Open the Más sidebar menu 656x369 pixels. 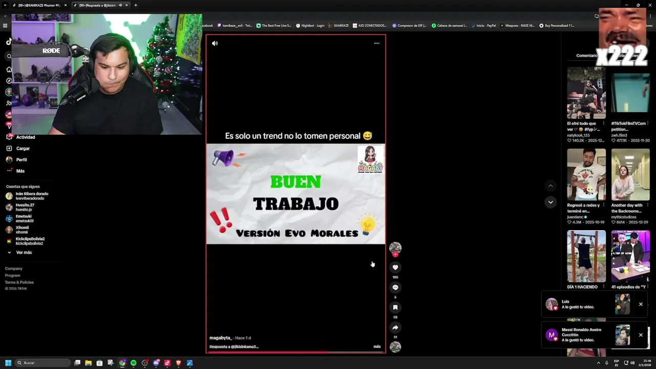coord(15,171)
